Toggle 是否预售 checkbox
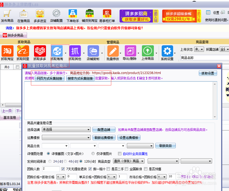Screen dimensions: 229x191 (x=146, y=169)
